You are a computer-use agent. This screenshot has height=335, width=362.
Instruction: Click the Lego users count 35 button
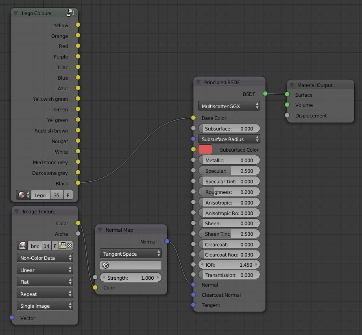click(x=57, y=195)
